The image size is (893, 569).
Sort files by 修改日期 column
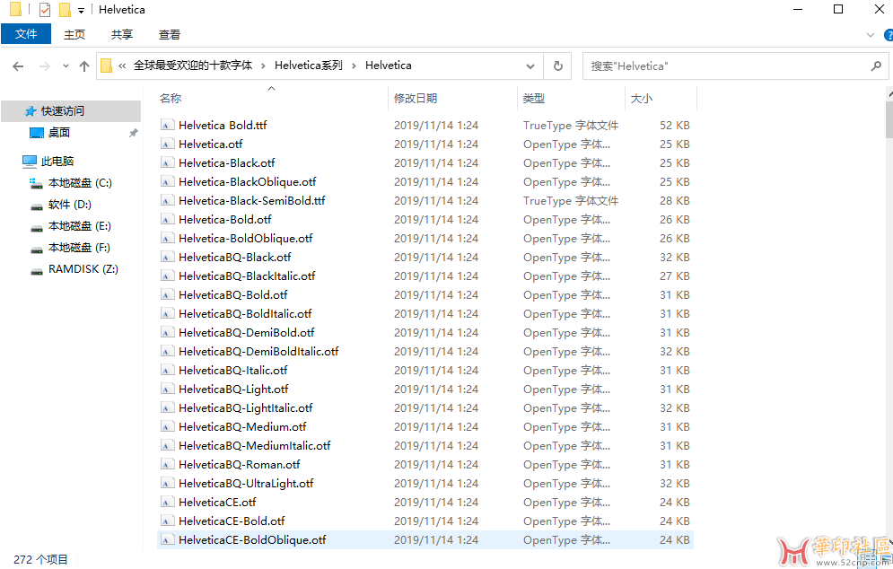point(416,98)
